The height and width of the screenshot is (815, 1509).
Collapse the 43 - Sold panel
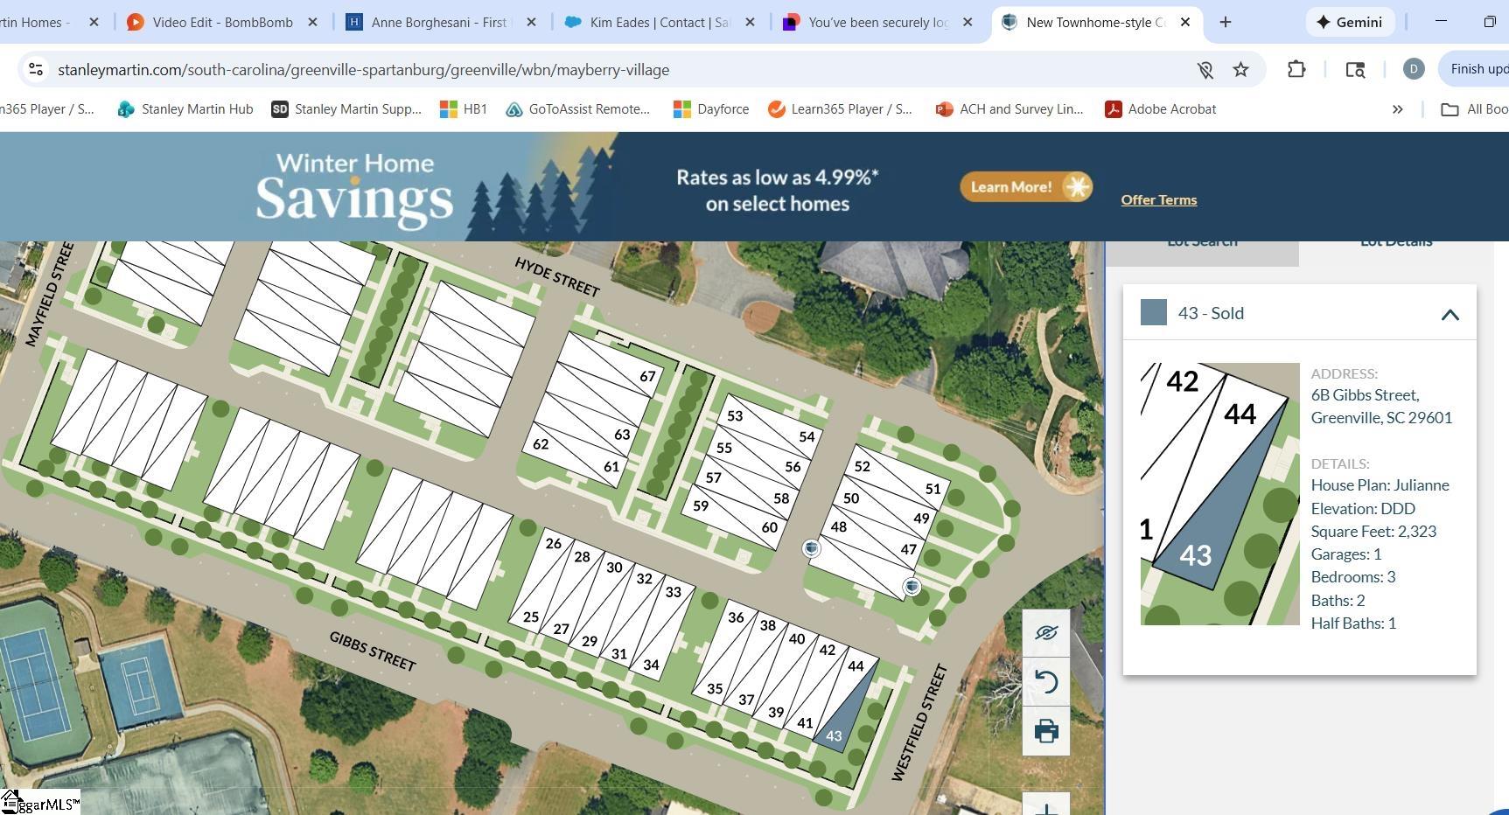(1450, 315)
